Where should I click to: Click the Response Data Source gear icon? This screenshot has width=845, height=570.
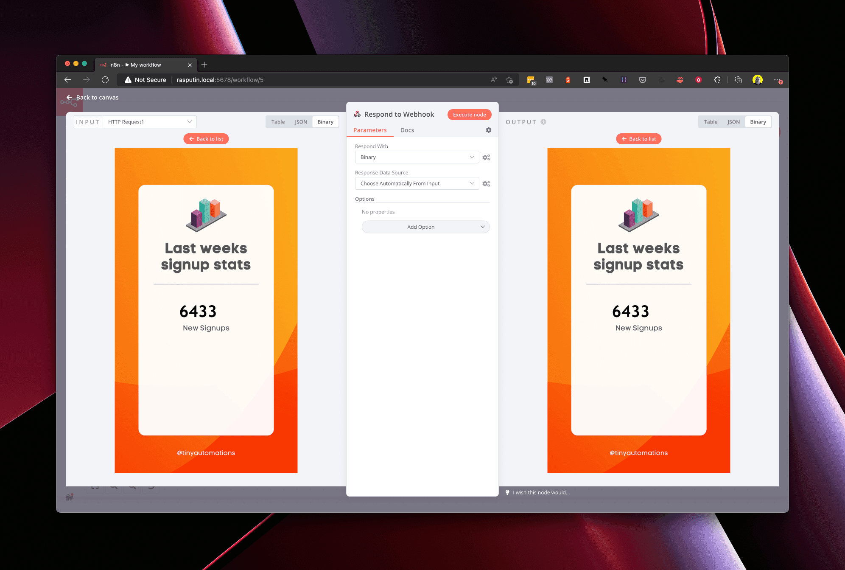pos(487,184)
